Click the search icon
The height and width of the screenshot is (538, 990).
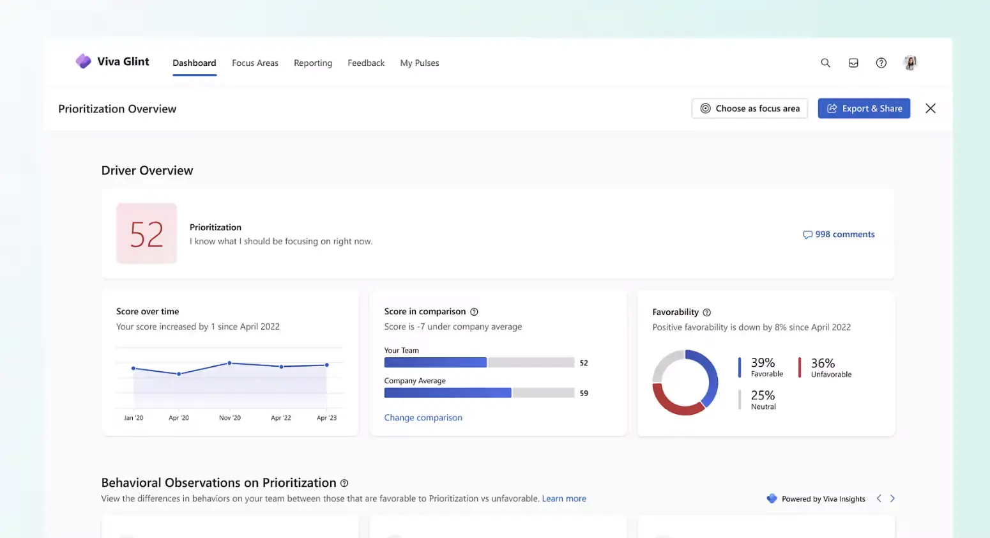pos(825,63)
